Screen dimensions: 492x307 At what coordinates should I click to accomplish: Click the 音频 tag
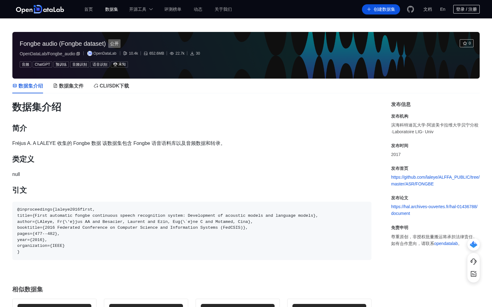[x=26, y=64]
